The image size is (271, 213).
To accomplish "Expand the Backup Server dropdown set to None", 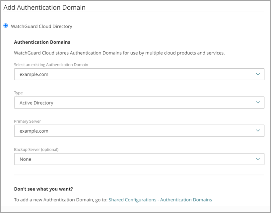I will 133,159.
